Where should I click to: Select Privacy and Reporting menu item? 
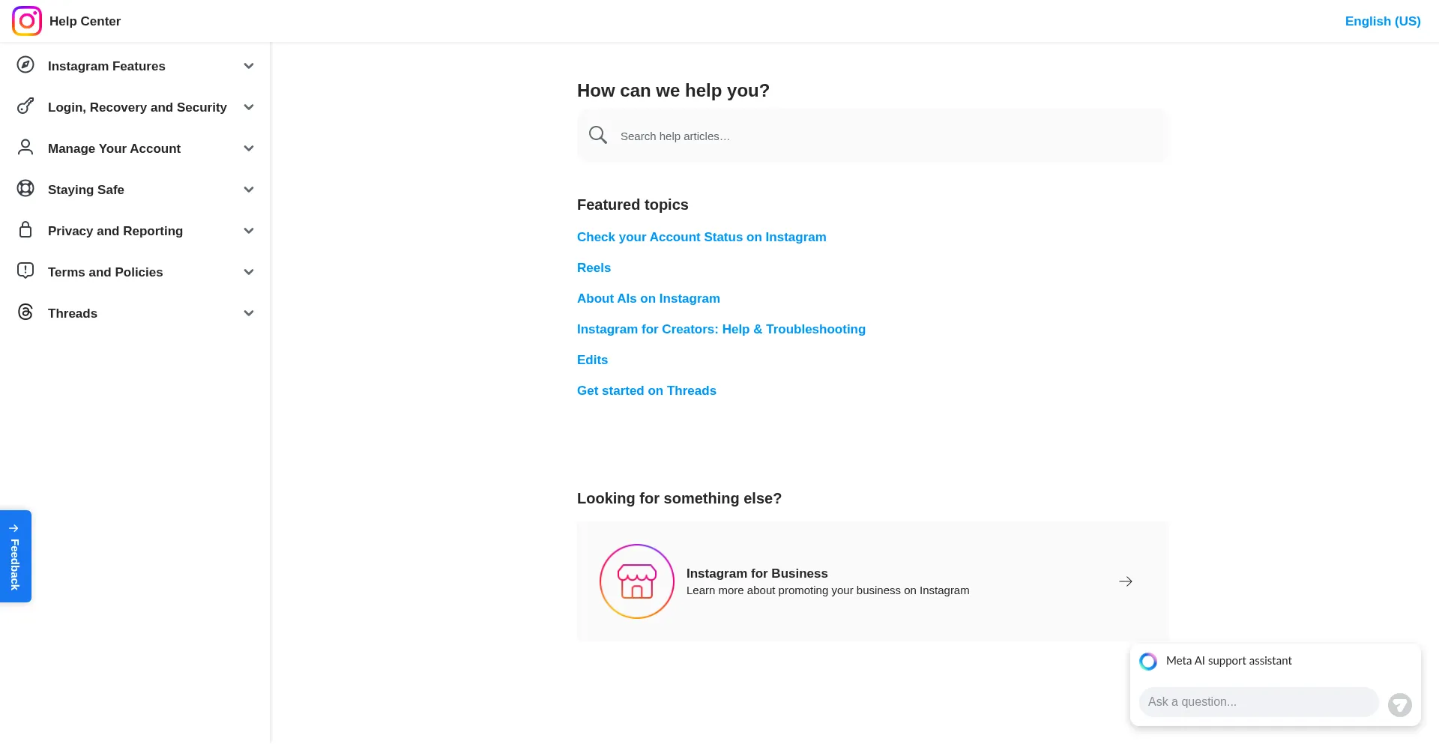(x=115, y=231)
